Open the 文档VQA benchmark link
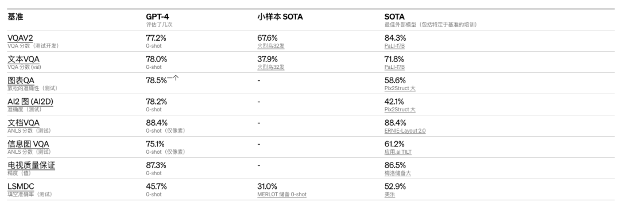The image size is (620, 209). point(24,123)
